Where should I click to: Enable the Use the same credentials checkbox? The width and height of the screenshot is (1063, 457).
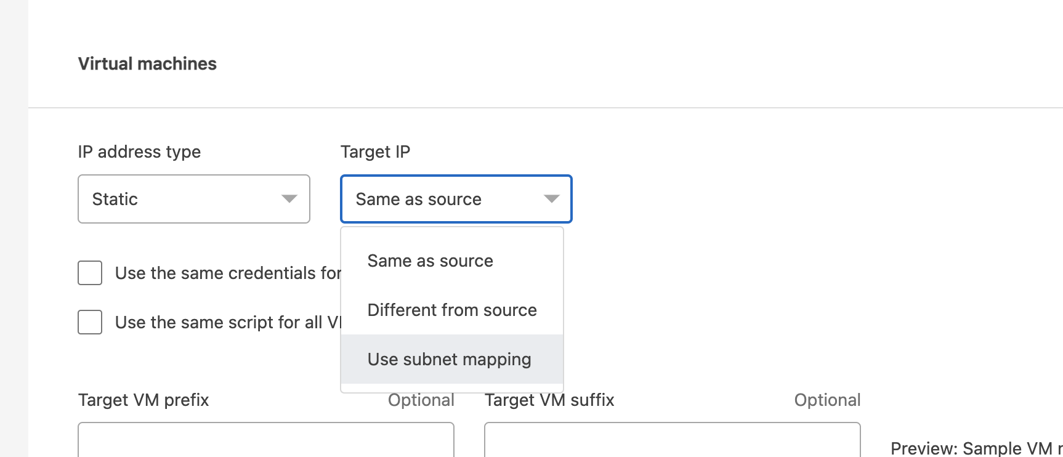coord(90,273)
